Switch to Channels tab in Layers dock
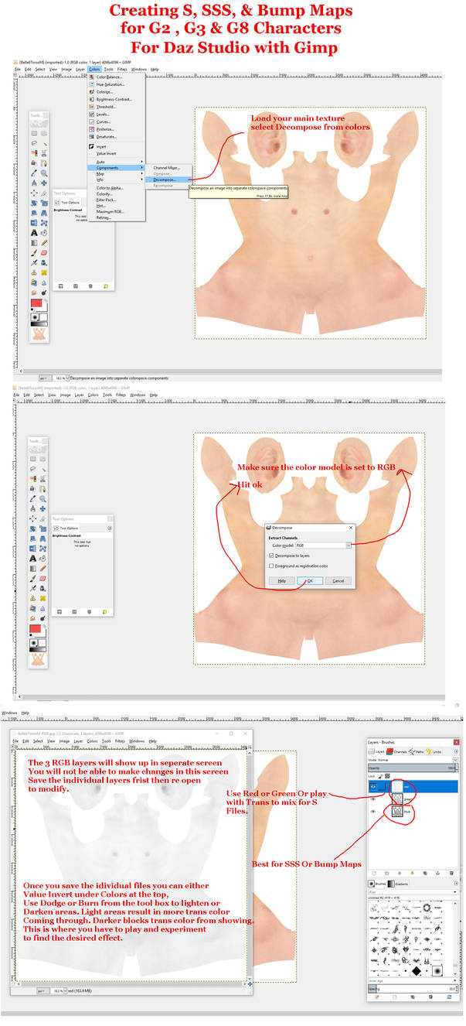Viewport: 466px width, 1026px height. click(396, 751)
